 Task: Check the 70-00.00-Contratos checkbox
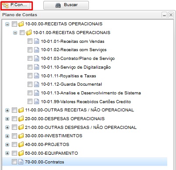(14, 162)
